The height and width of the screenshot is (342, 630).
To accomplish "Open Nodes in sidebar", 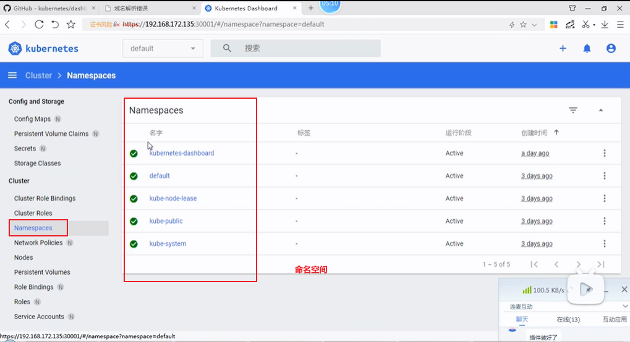I will point(23,257).
